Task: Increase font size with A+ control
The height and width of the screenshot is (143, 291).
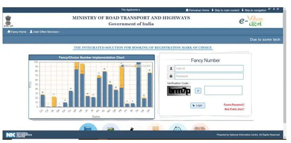Action: [x=270, y=9]
